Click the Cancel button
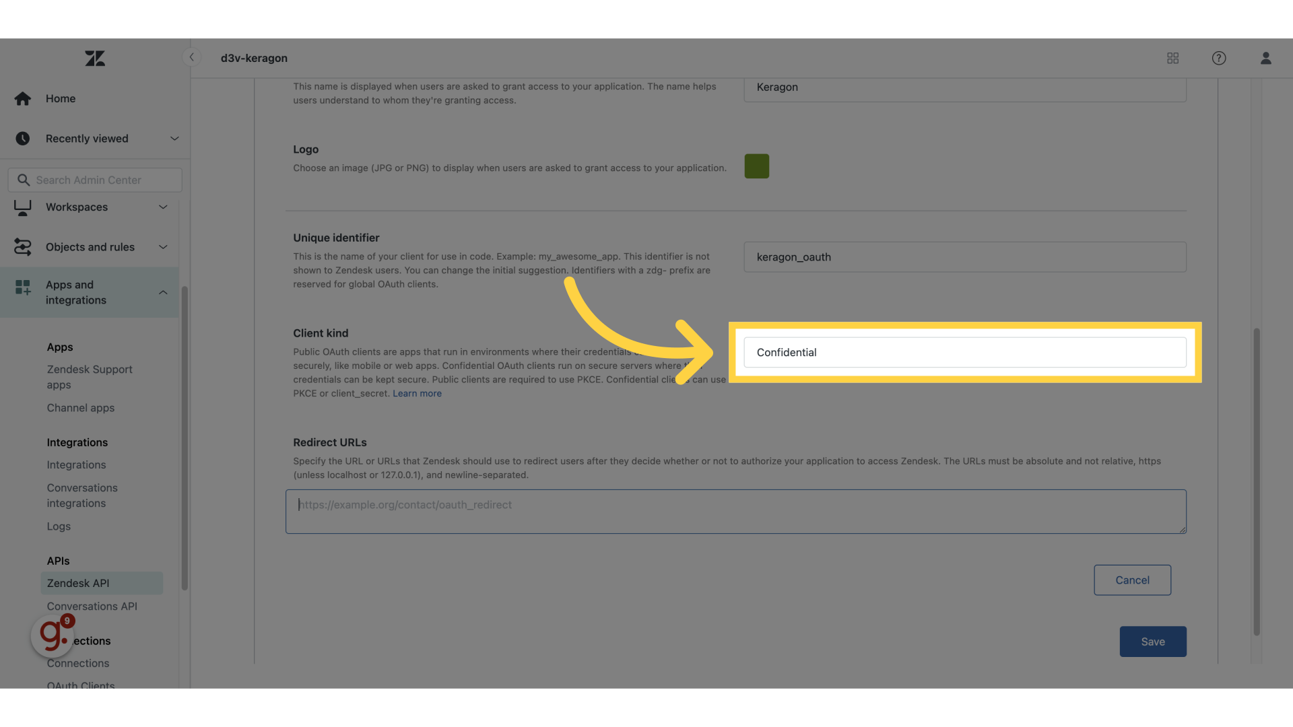 pos(1132,580)
